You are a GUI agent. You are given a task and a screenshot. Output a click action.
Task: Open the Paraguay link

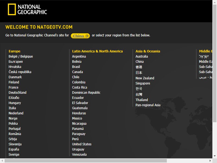[x=79, y=134]
